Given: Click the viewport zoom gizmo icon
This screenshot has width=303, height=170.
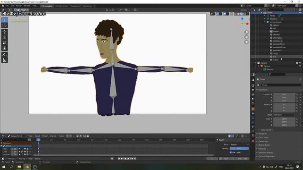Looking at the screenshot, I should tap(246, 32).
